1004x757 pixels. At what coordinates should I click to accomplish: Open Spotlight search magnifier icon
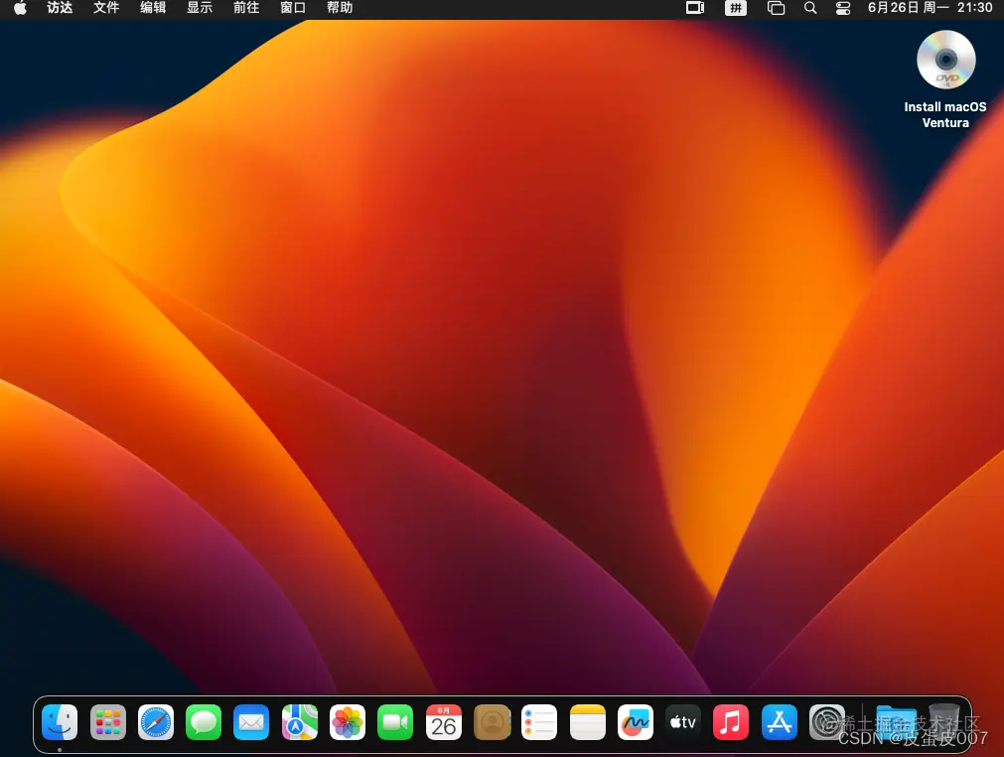[810, 8]
